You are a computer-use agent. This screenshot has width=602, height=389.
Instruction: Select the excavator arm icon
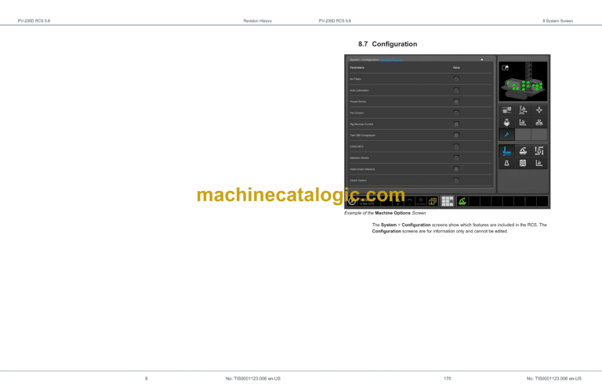coord(523,151)
